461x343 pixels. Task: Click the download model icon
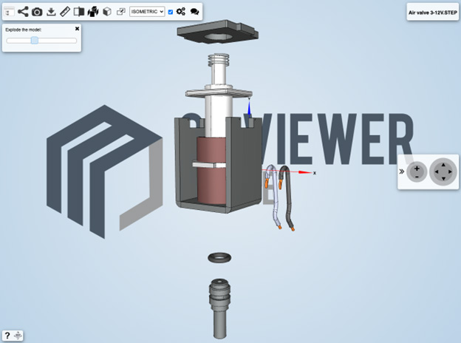pos(51,12)
